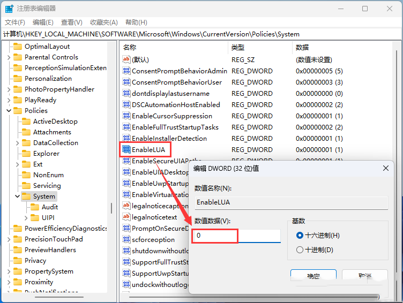
Task: Click the Registry Editor app icon in title bar
Action: tap(9, 9)
